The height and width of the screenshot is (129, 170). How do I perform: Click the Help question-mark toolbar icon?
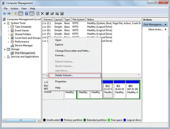[x=27, y=14]
